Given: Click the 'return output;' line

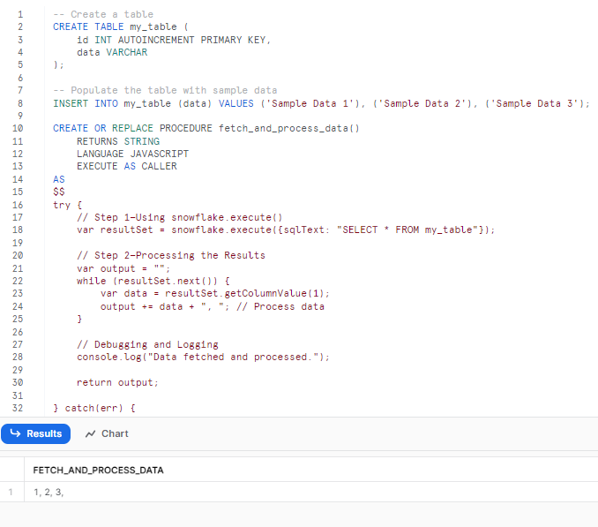Looking at the screenshot, I should pyautogui.click(x=117, y=382).
